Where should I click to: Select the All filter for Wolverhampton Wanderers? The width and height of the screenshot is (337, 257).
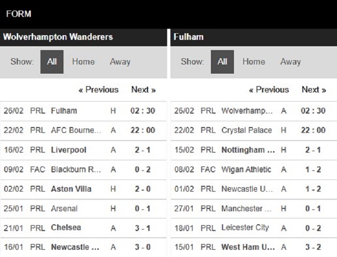pyautogui.click(x=52, y=62)
